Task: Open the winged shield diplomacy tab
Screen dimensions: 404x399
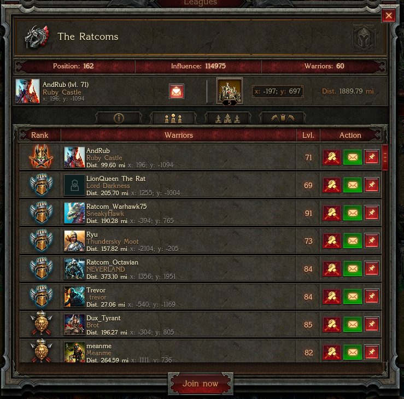Action: 283,118
